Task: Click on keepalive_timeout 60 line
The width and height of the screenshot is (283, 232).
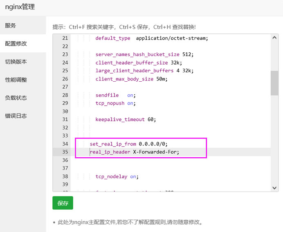Action: click(126, 120)
